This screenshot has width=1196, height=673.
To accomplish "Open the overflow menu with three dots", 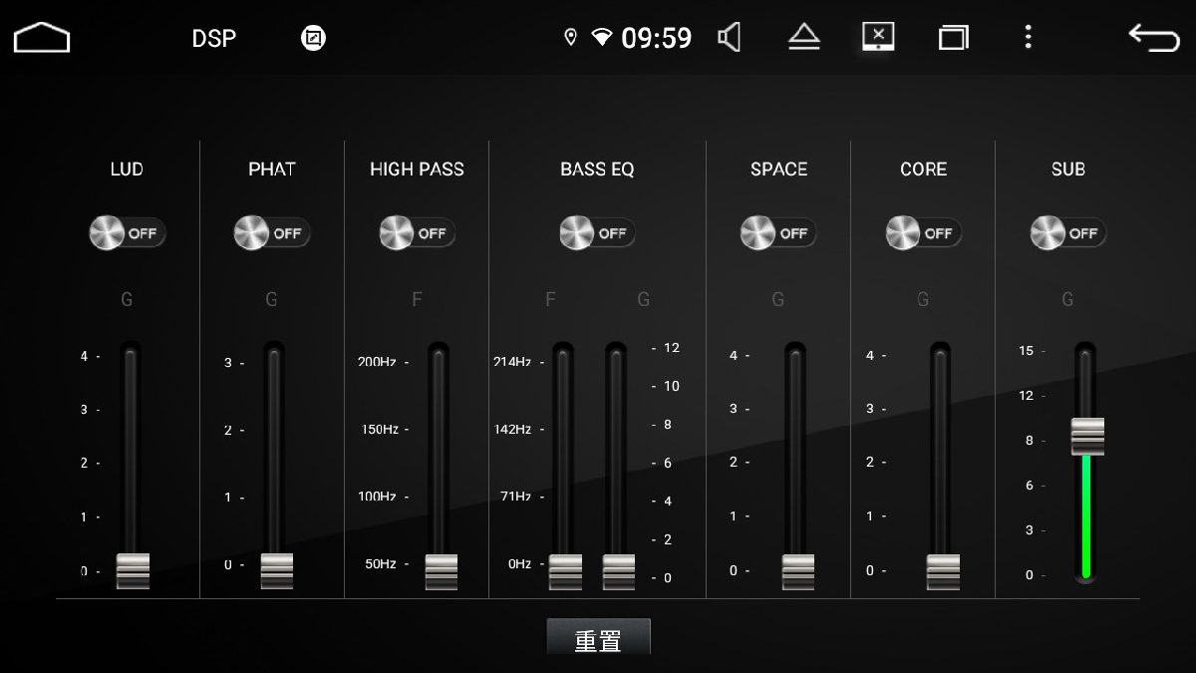I will tap(1028, 37).
